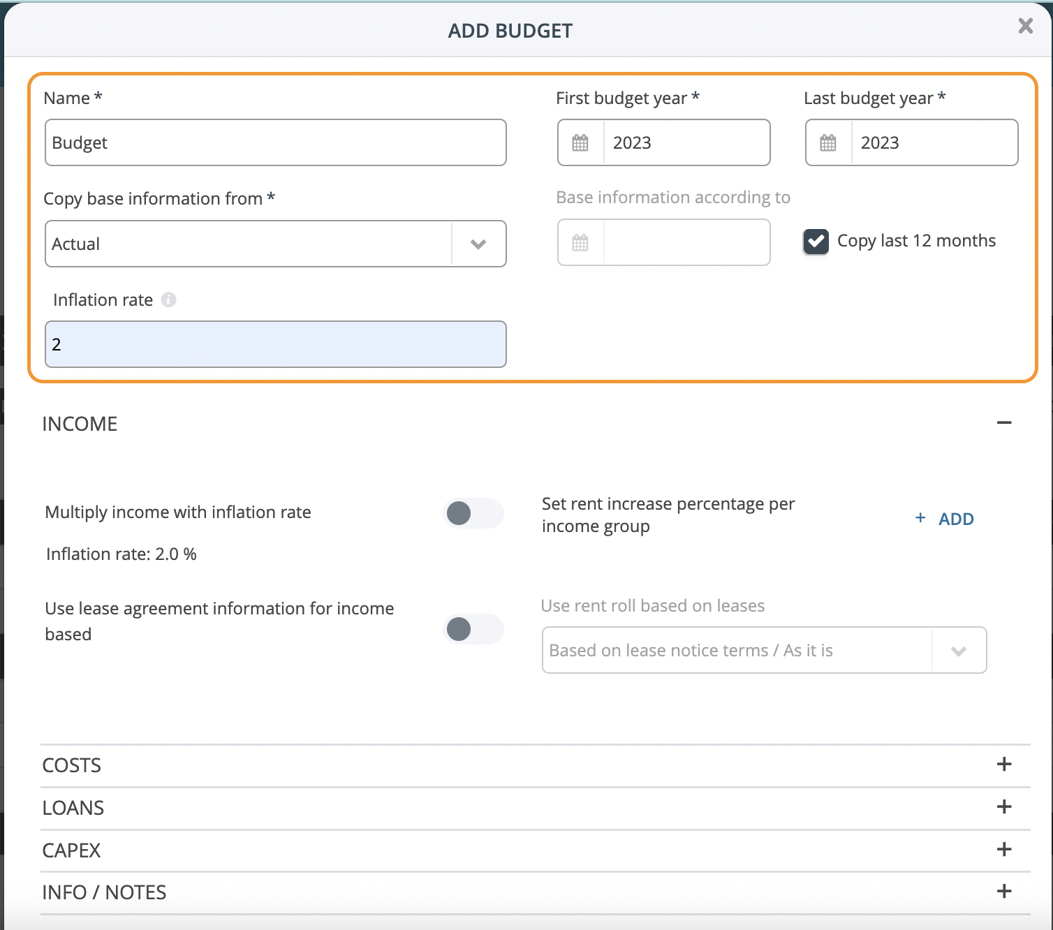
Task: Click the Base information date calendar icon
Action: pos(580,243)
